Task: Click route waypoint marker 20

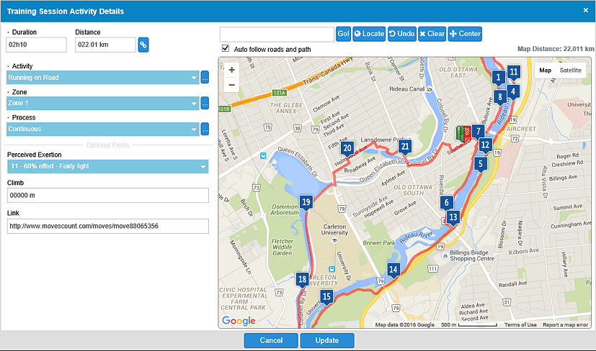Action: [347, 149]
